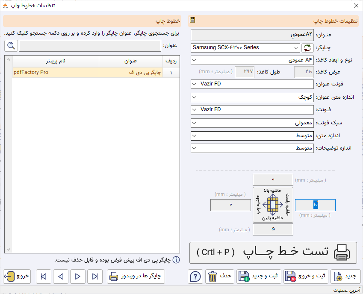Click the خروج exit button
Image resolution: width=363 pixels, height=294 pixels.
coord(17,276)
